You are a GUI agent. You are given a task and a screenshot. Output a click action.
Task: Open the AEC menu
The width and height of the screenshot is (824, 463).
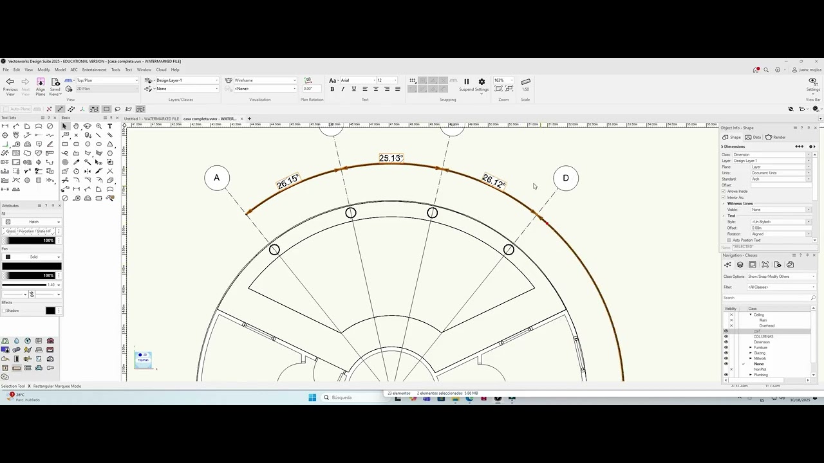(x=74, y=69)
